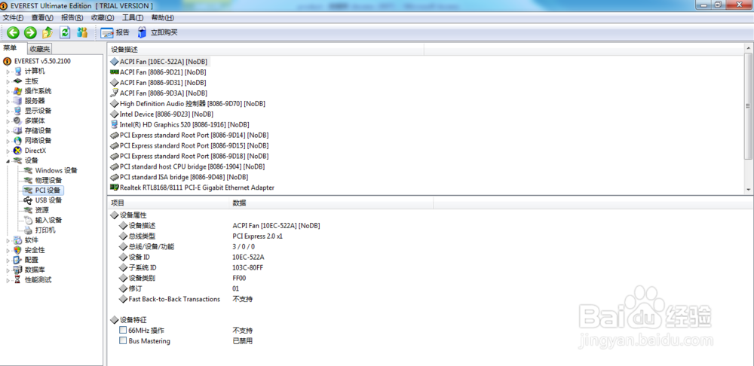Click the users icon in the toolbar
Image resolution: width=754 pixels, height=366 pixels.
[82, 32]
